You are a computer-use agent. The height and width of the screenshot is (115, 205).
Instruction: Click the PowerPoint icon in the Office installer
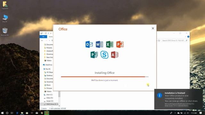pos(120,44)
